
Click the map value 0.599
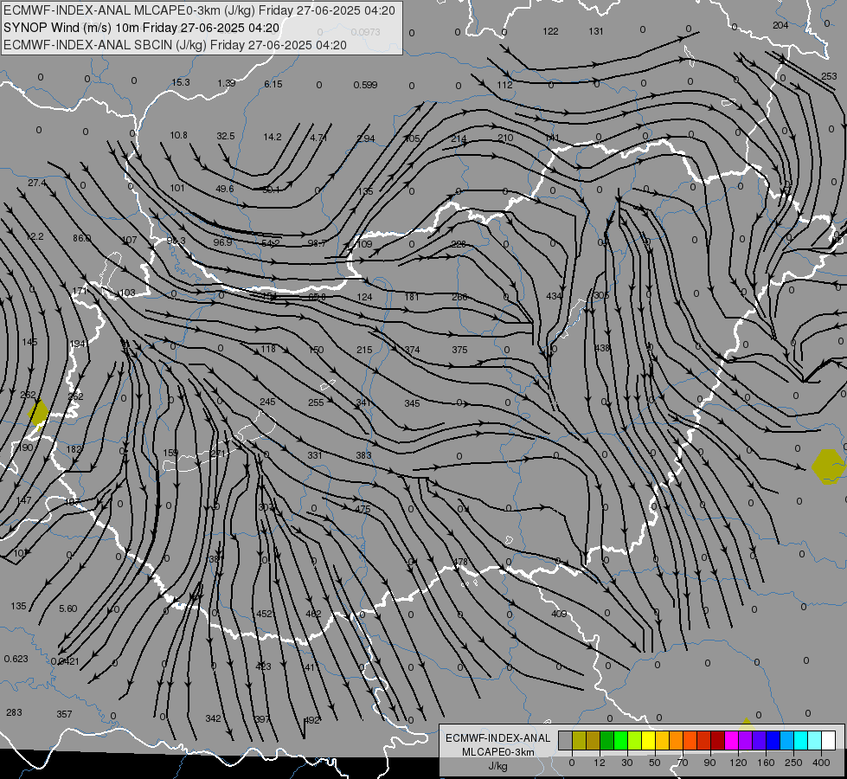(365, 85)
